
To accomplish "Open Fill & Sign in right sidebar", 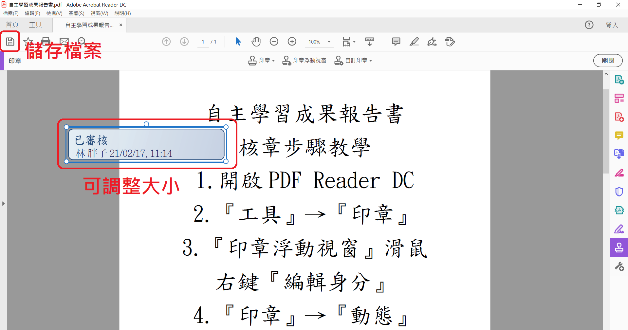I will 619,229.
